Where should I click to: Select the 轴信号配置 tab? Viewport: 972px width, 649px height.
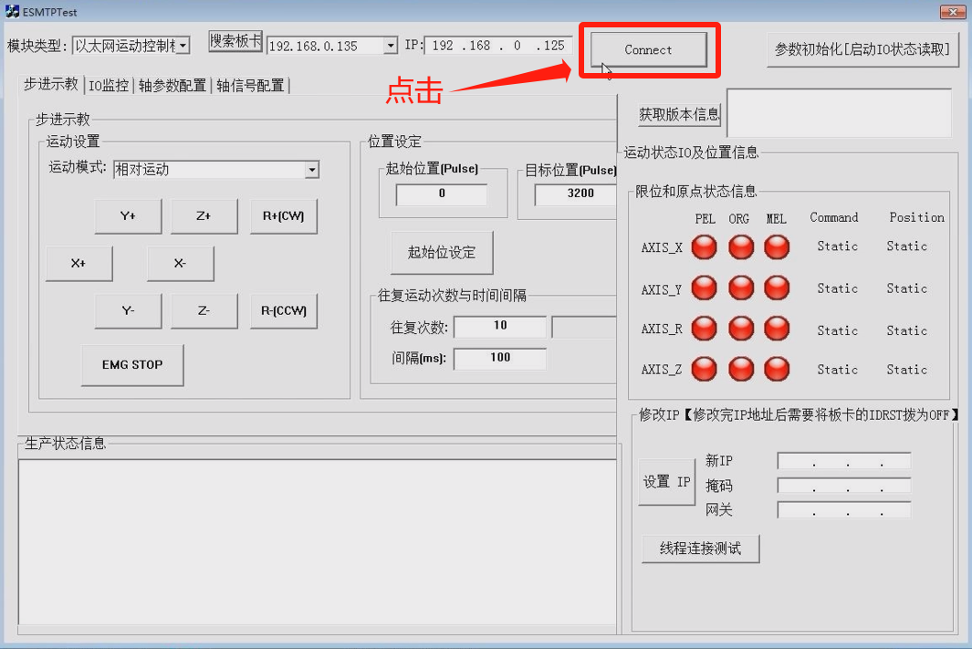(x=250, y=86)
